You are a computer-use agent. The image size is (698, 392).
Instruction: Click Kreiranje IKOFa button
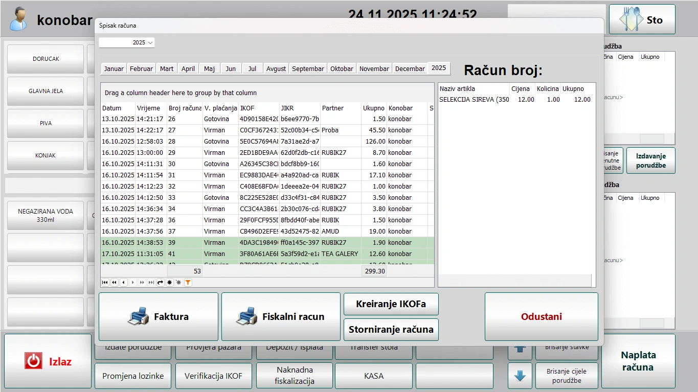point(391,304)
